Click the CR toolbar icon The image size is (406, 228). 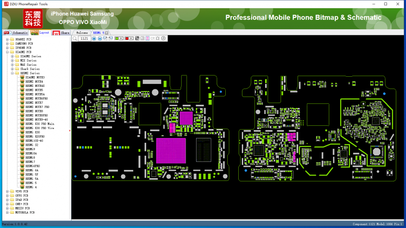(x=153, y=39)
